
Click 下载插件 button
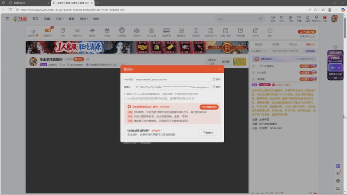click(208, 133)
